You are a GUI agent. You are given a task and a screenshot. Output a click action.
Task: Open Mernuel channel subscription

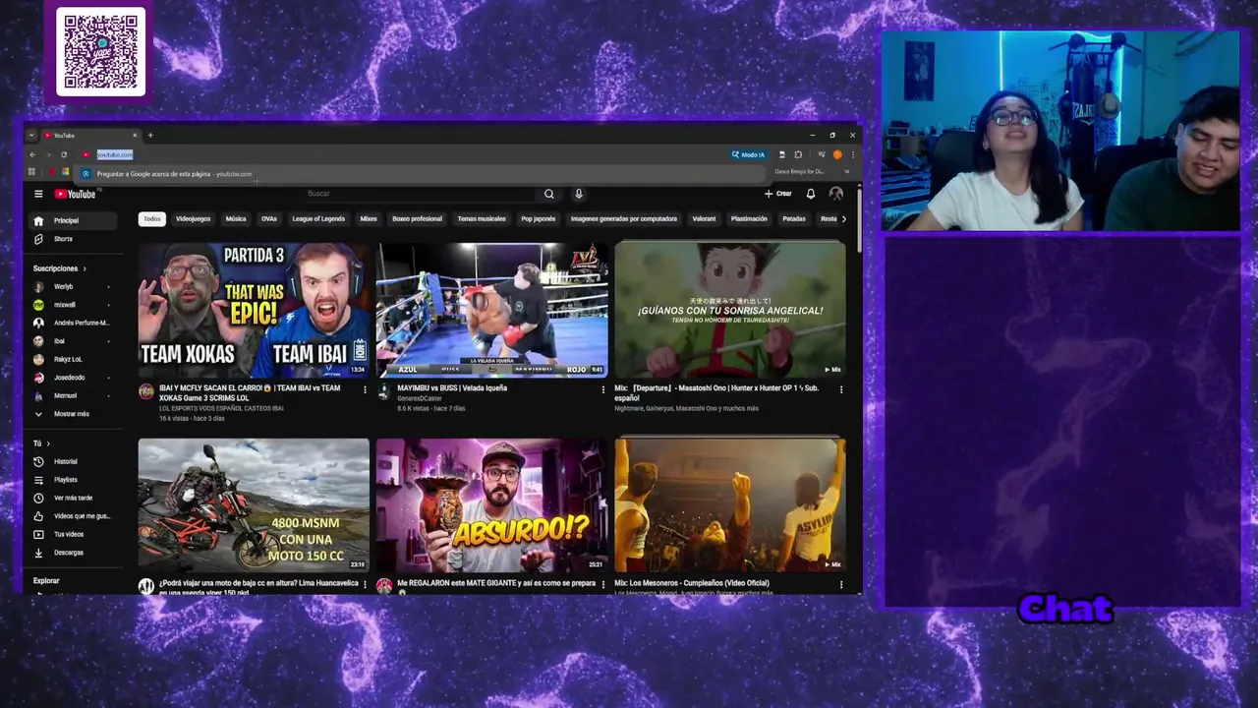[x=71, y=395]
